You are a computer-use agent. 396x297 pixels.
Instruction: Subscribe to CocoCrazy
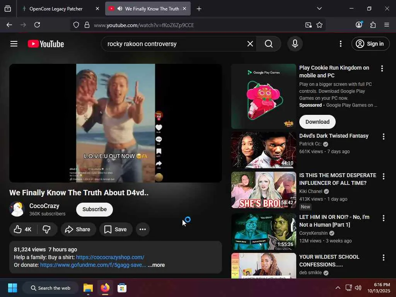pos(94,209)
